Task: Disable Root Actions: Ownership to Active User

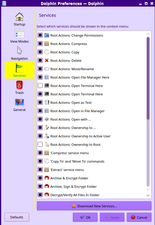Action: pos(40,136)
